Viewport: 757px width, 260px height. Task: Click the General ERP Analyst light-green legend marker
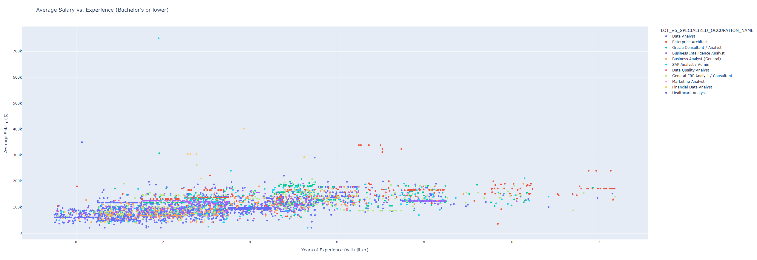[666, 76]
